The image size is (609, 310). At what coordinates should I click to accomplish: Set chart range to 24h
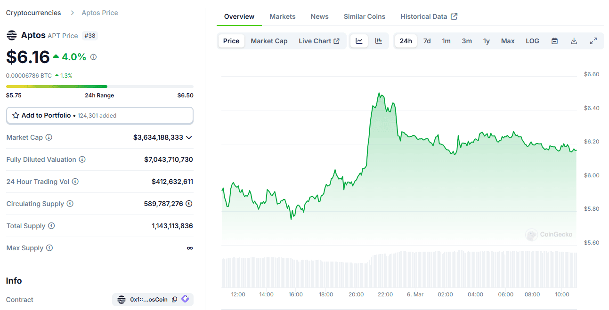[x=406, y=41]
